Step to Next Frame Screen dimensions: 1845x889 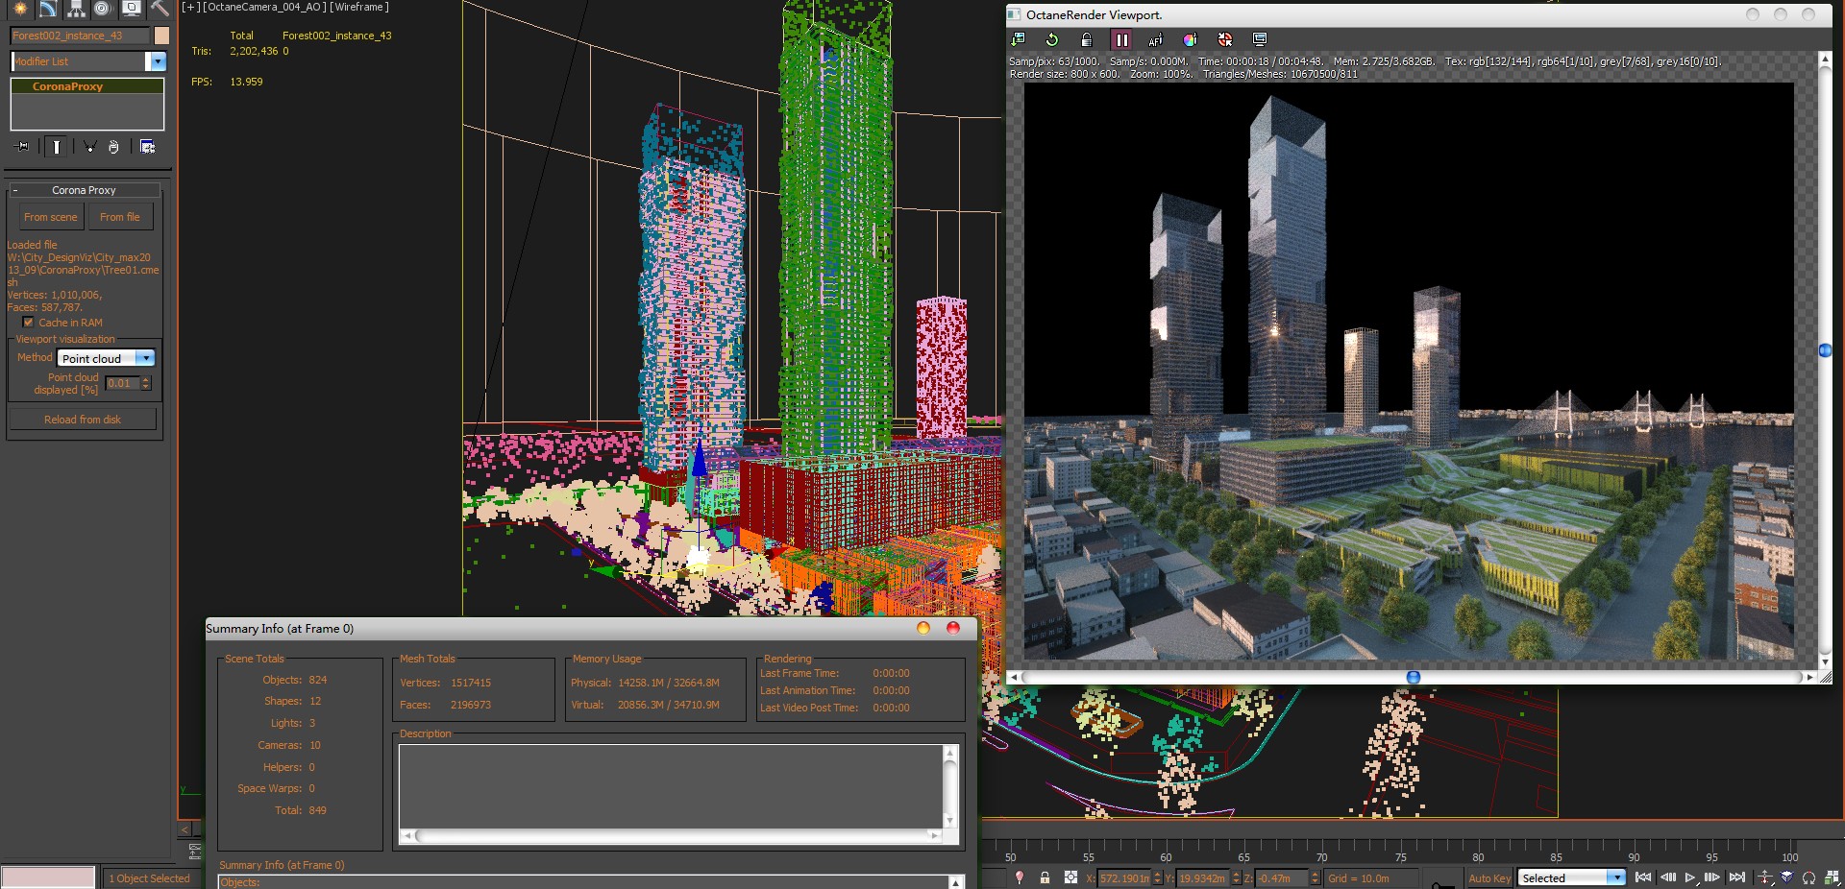coord(1712,877)
